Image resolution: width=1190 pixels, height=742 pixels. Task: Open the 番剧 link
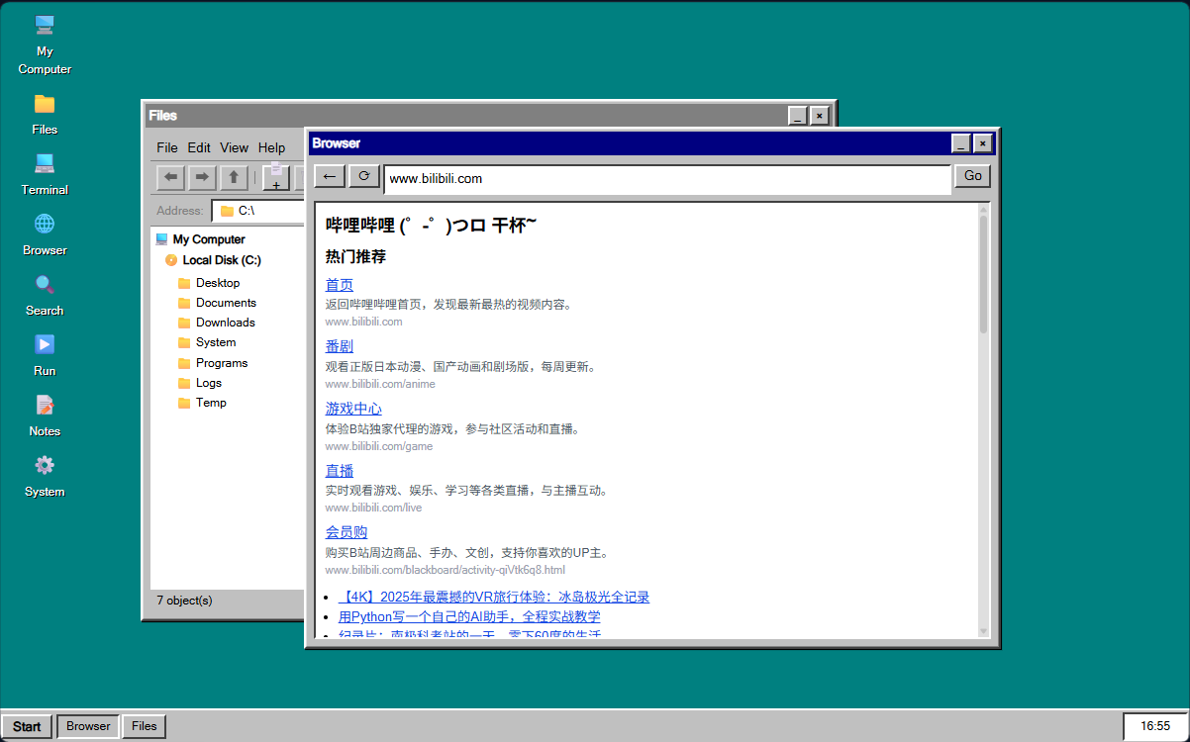340,346
